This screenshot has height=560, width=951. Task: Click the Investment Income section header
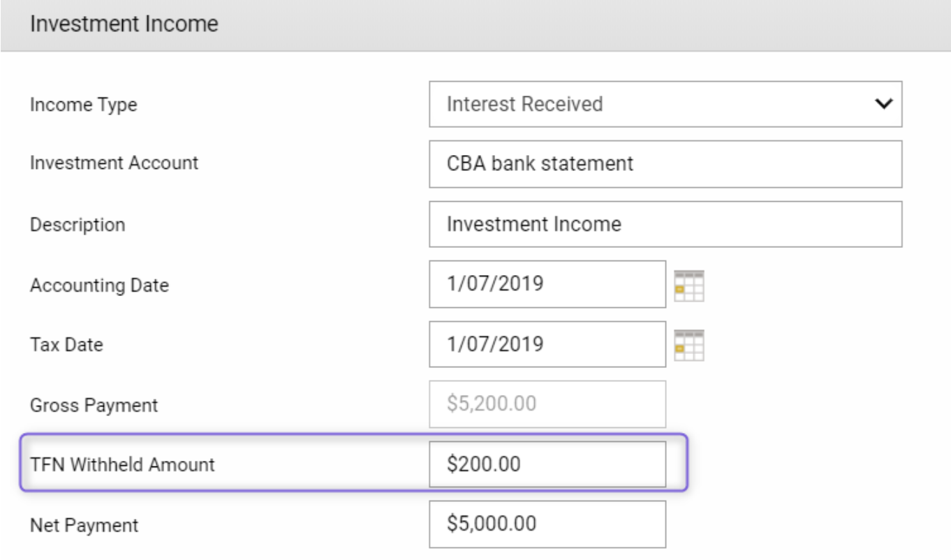point(475,25)
